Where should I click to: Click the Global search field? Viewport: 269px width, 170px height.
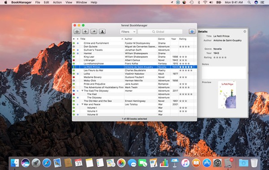pyautogui.click(x=160, y=32)
